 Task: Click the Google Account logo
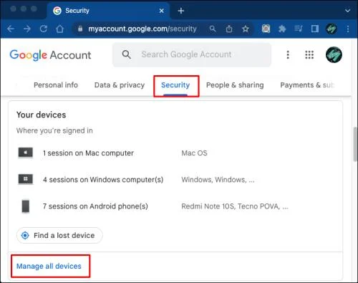[50, 55]
